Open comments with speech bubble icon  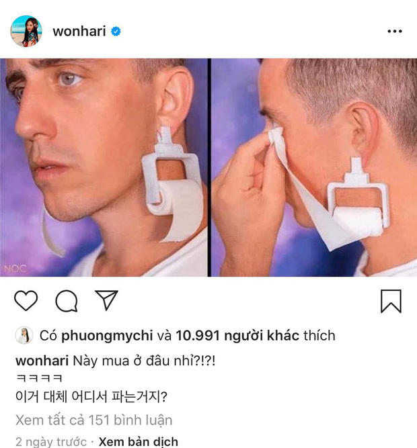pyautogui.click(x=67, y=301)
